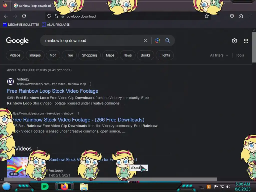The height and width of the screenshot is (192, 256).
Task: Clear the search box with the X icon
Action: [x=145, y=40]
